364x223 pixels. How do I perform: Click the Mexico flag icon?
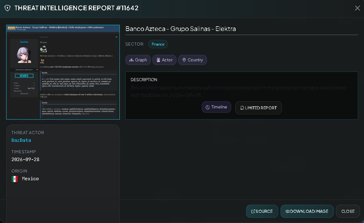[x=15, y=179]
